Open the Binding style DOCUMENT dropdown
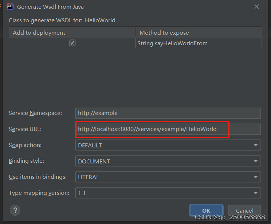This screenshot has height=224, width=271. (x=168, y=161)
